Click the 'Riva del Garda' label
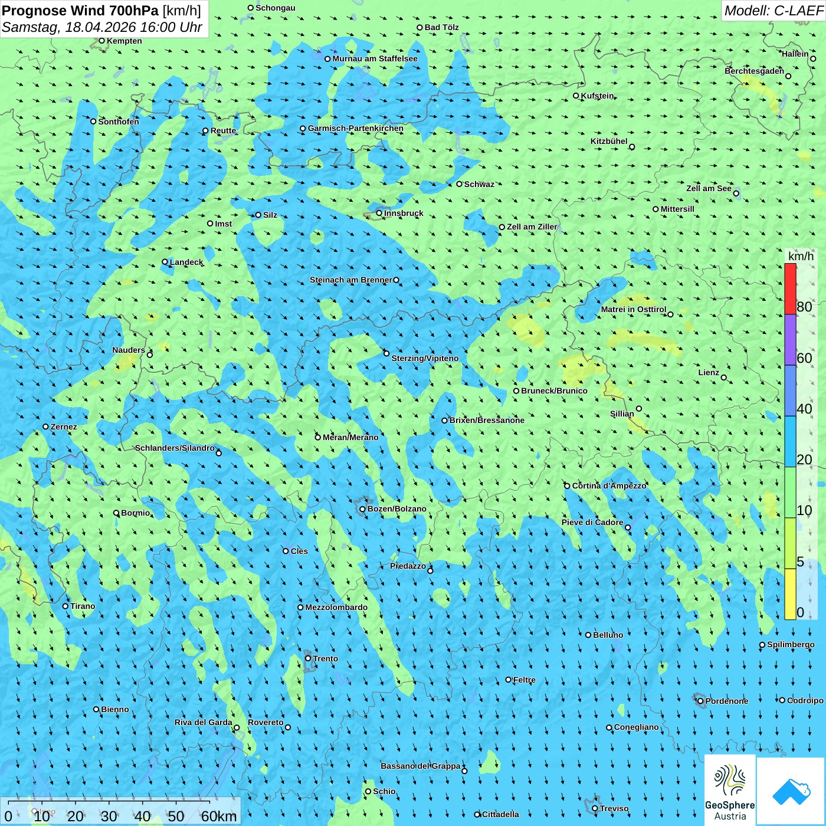This screenshot has height=826, width=826. (x=204, y=722)
